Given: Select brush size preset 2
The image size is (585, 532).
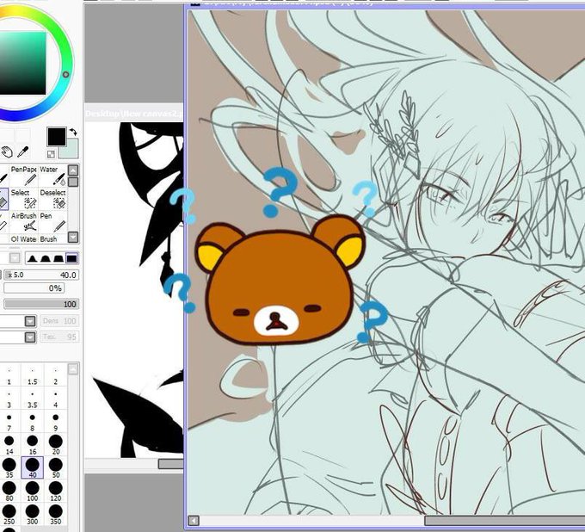Looking at the screenshot, I should [x=56, y=375].
